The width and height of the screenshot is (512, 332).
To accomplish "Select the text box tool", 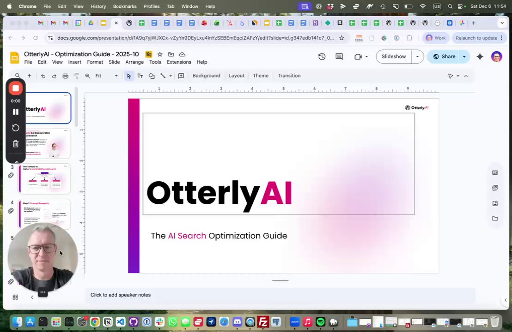I will [x=140, y=76].
